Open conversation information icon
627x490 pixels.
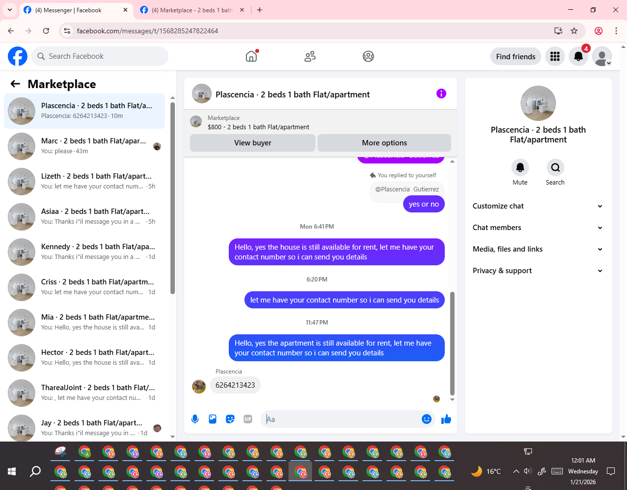point(441,93)
